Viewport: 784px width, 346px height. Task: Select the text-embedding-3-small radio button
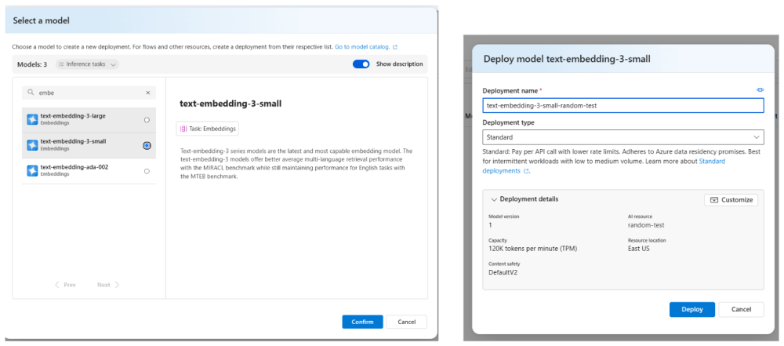pos(147,145)
